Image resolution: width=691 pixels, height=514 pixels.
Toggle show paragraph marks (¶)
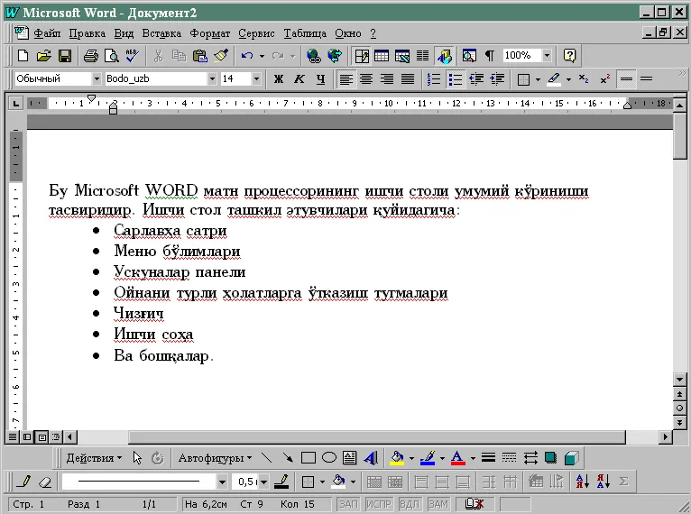pos(489,56)
